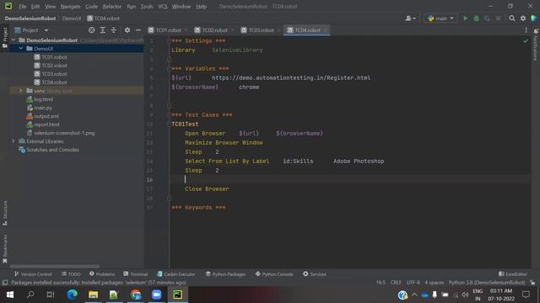The width and height of the screenshot is (540, 303).
Task: Open the user account icon in toolbar
Action: (410, 19)
